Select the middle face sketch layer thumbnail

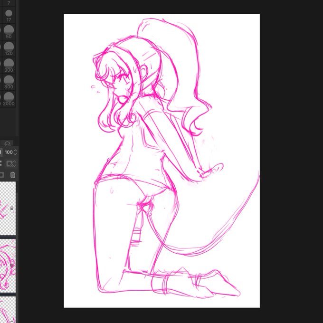click(x=8, y=266)
